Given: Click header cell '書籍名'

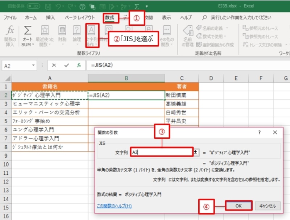Looking at the screenshot, I should click(x=50, y=87).
